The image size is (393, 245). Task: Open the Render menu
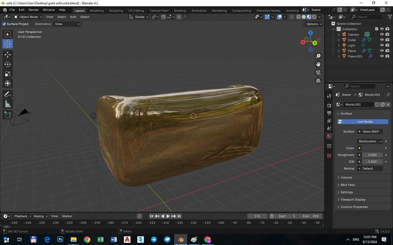[x=34, y=10]
